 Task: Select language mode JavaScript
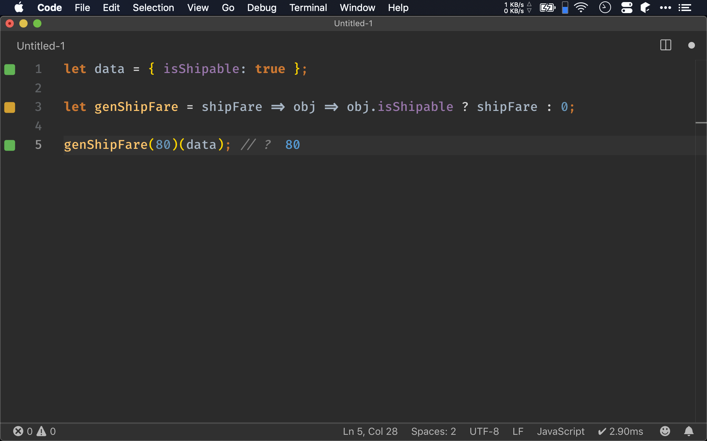(561, 431)
